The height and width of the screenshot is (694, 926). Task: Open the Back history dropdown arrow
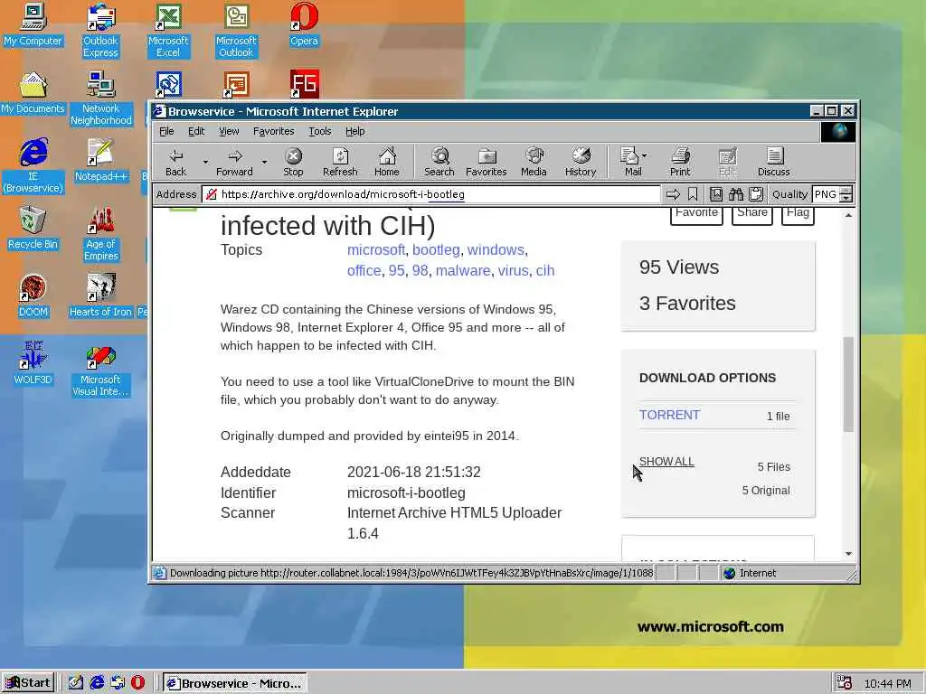(x=205, y=162)
